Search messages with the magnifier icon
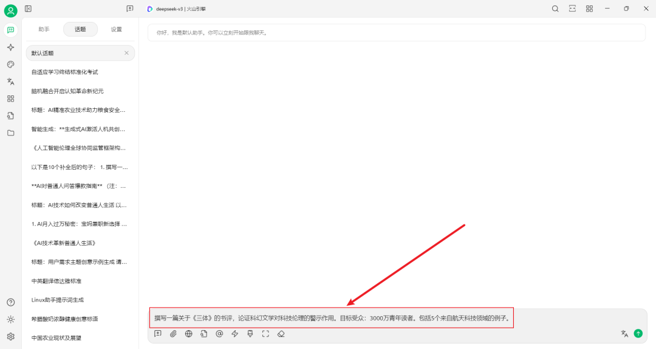Viewport: 656px width, 349px height. 555,9
